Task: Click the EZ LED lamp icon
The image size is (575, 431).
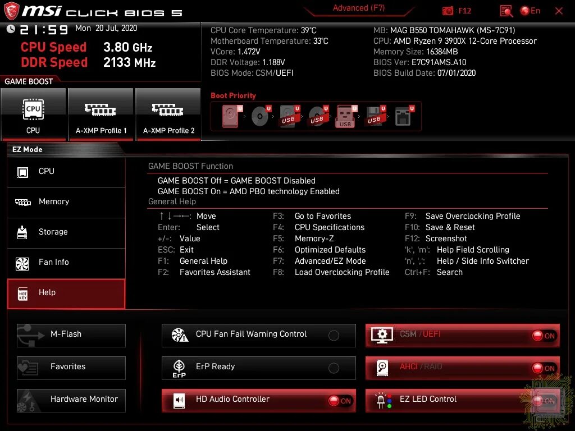Action: coord(384,401)
